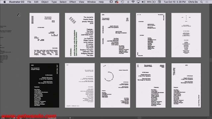The image size is (212, 119).
Task: Click the Time Machine menu bar icon
Action: click(122, 2)
